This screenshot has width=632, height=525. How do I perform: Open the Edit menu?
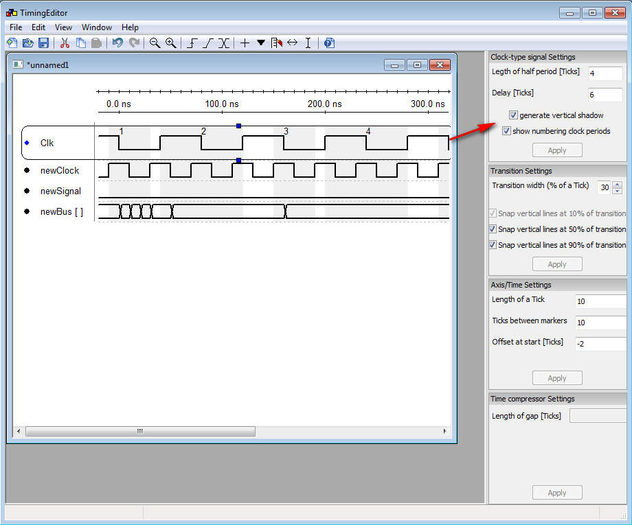coord(38,27)
